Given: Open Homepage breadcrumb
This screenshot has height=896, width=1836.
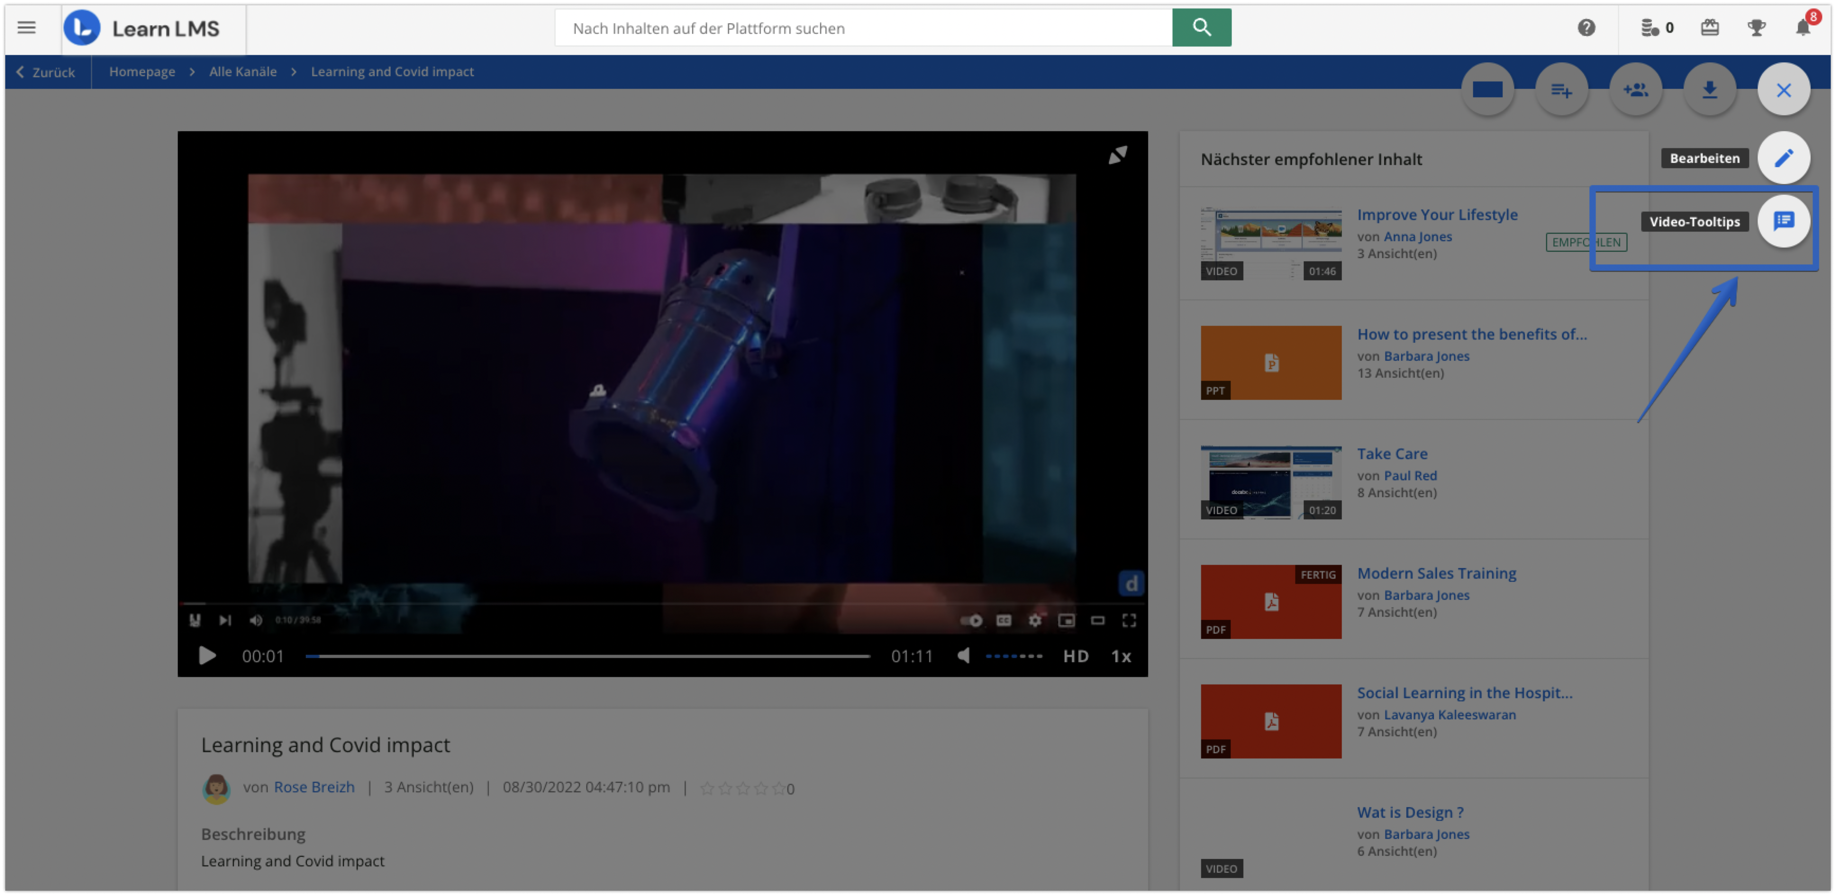Looking at the screenshot, I should 142,71.
